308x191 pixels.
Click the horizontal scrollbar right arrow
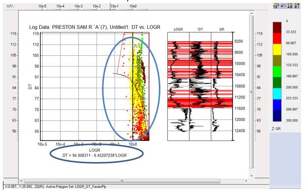(x=246, y=181)
